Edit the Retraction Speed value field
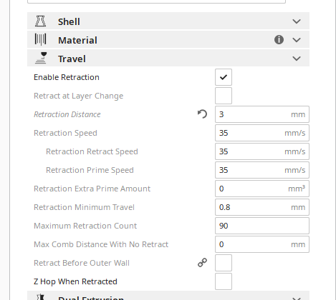 pyautogui.click(x=262, y=133)
